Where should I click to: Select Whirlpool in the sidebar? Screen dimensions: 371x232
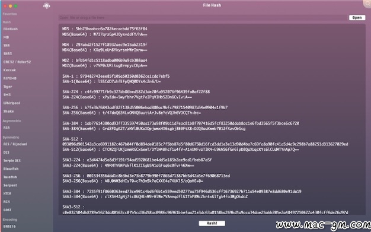(x=12, y=103)
